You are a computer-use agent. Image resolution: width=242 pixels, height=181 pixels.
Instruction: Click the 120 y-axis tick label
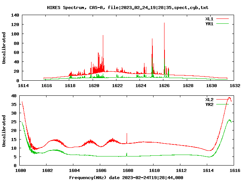click(15, 25)
